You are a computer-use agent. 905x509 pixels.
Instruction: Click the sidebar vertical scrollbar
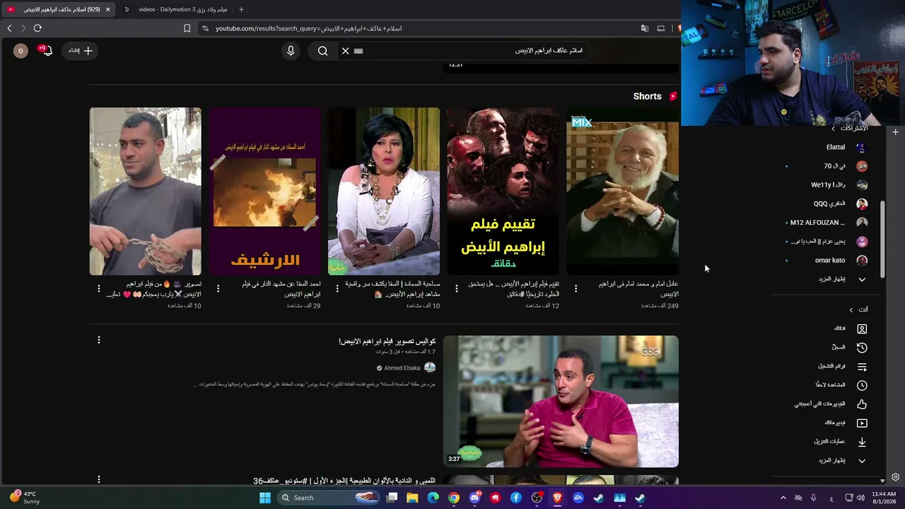pos(882,239)
